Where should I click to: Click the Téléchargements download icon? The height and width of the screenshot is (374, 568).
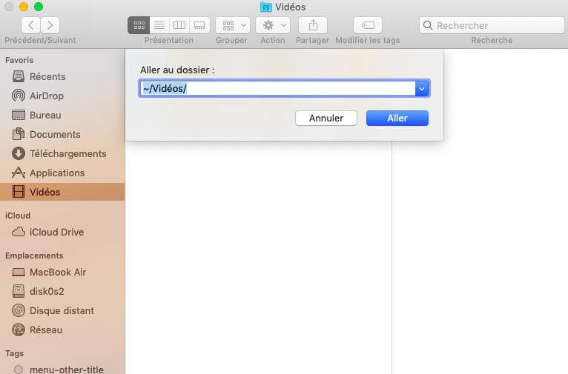(19, 153)
